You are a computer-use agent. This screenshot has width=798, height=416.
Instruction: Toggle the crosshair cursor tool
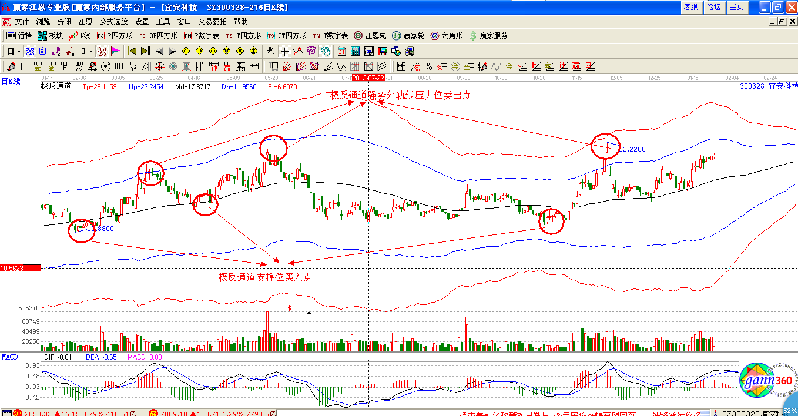click(284, 51)
